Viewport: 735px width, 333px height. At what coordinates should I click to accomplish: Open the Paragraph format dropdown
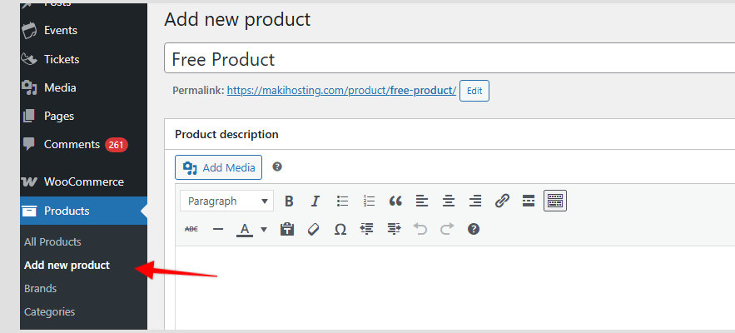point(227,201)
